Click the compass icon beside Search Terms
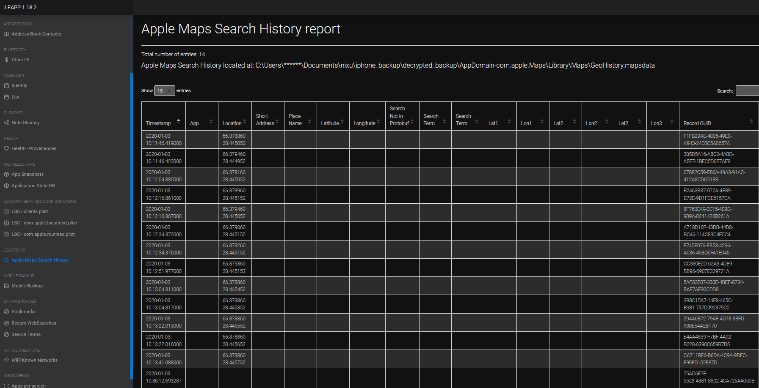The width and height of the screenshot is (759, 388). [x=6, y=334]
